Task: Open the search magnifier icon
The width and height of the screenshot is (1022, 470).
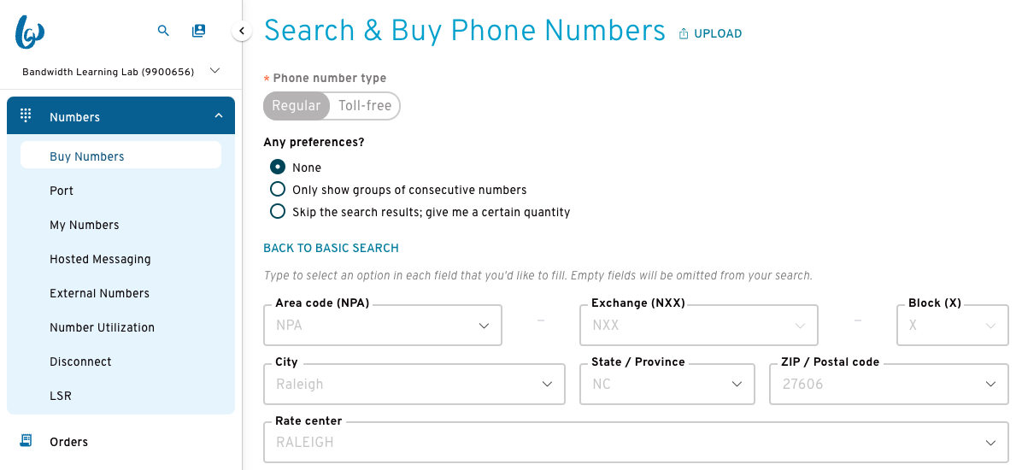Action: (163, 31)
